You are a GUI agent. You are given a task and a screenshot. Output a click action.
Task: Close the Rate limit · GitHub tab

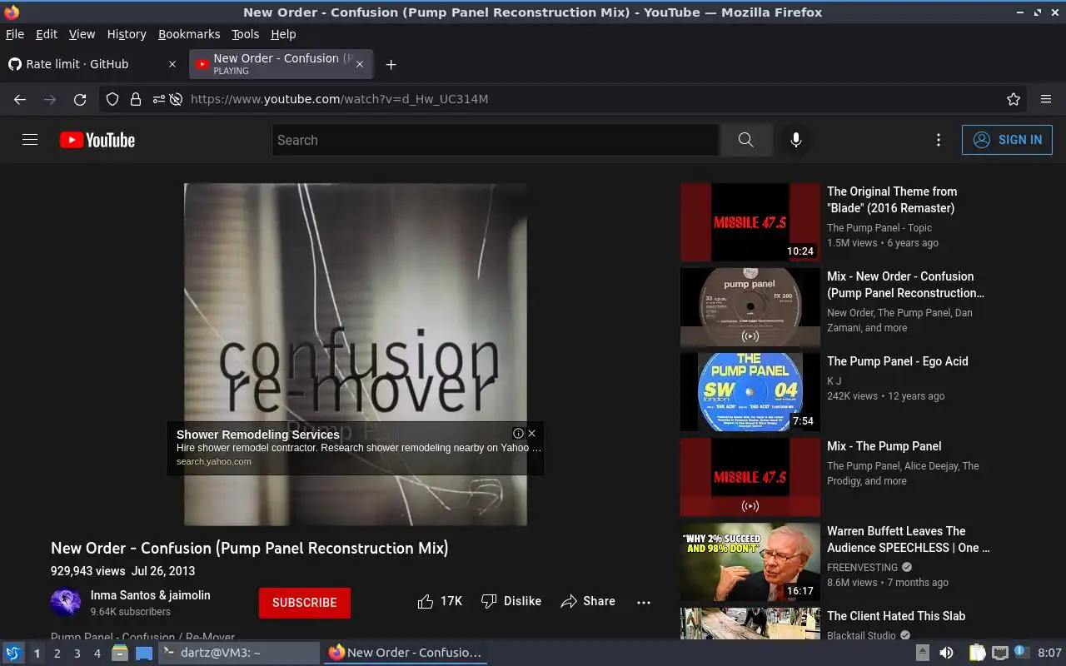point(172,64)
